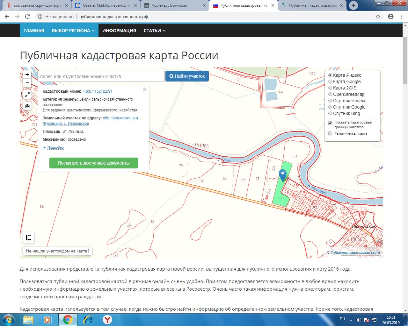The width and height of the screenshot is (408, 326).
Task: Open address link обл. Калужская
Action: pos(90,121)
